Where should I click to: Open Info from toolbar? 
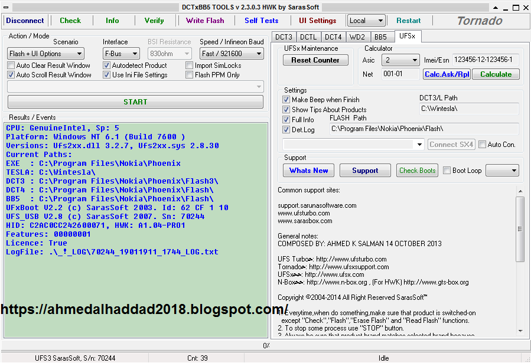click(112, 21)
